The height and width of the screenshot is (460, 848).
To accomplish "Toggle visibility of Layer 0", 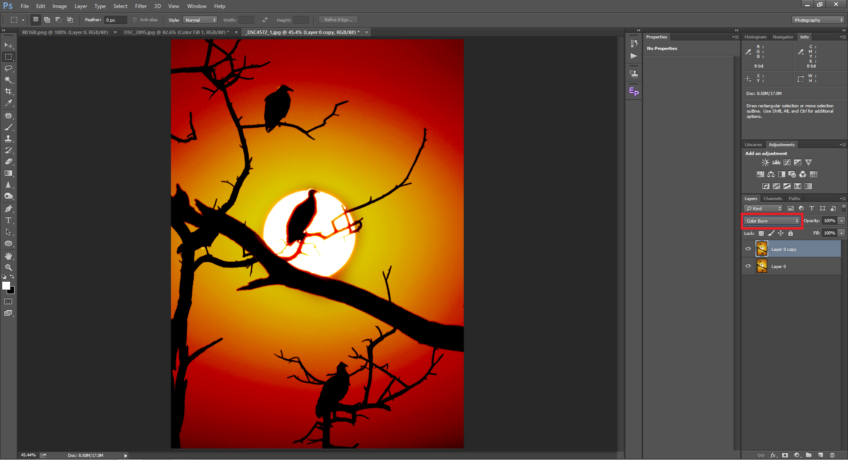I will pyautogui.click(x=748, y=266).
